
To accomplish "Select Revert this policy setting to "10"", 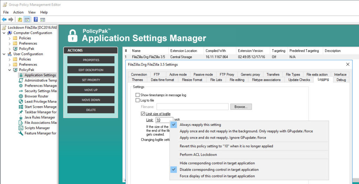I will [x=249, y=146].
